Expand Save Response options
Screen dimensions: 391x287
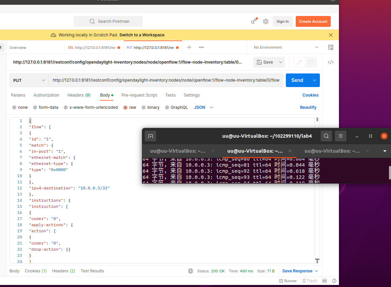coord(316,271)
